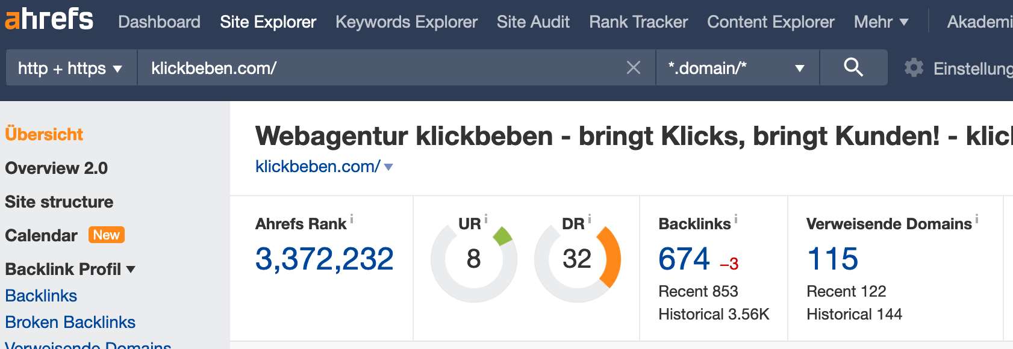
Task: Clear the URL field with the X icon
Action: click(x=633, y=67)
